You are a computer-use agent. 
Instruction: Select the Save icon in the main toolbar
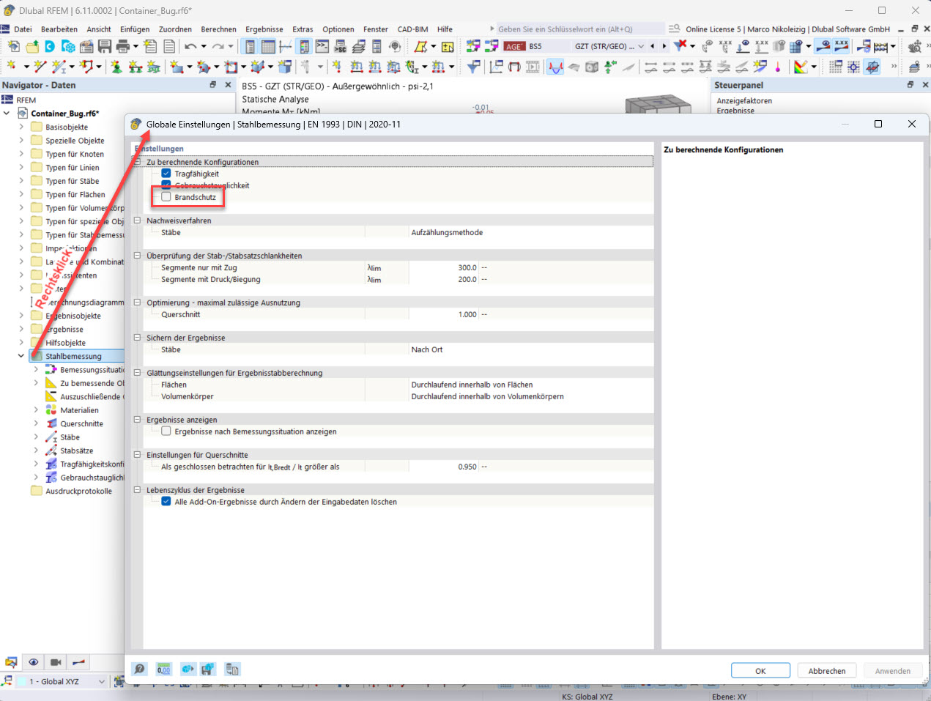coord(105,45)
